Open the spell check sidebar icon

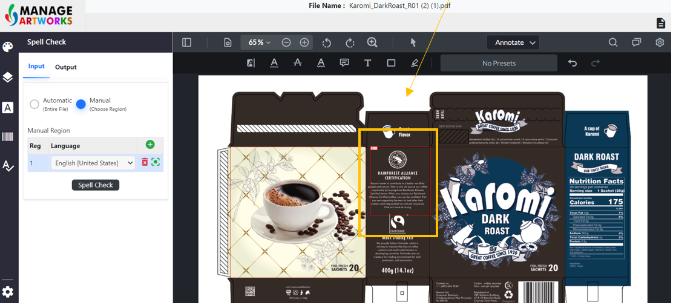pyautogui.click(x=8, y=166)
